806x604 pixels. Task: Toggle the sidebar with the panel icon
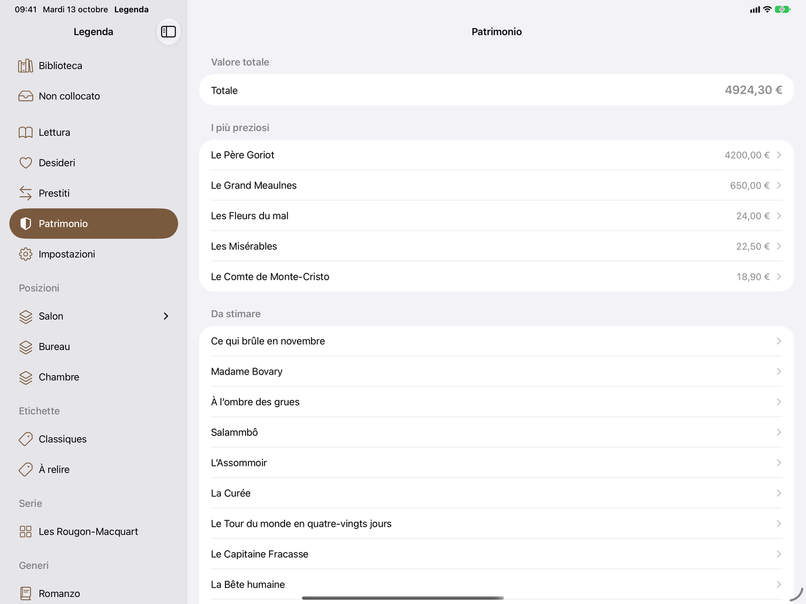(169, 32)
